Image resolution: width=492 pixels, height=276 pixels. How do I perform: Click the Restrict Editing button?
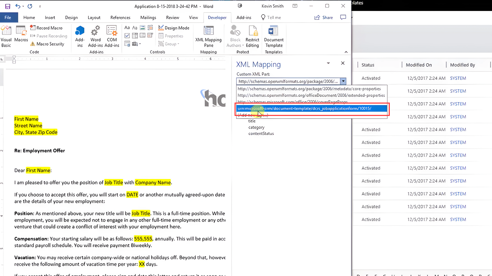pos(252,37)
